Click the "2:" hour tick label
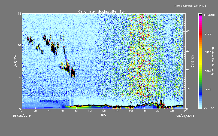The height and width of the screenshot is (136, 218). click(x=35, y=111)
